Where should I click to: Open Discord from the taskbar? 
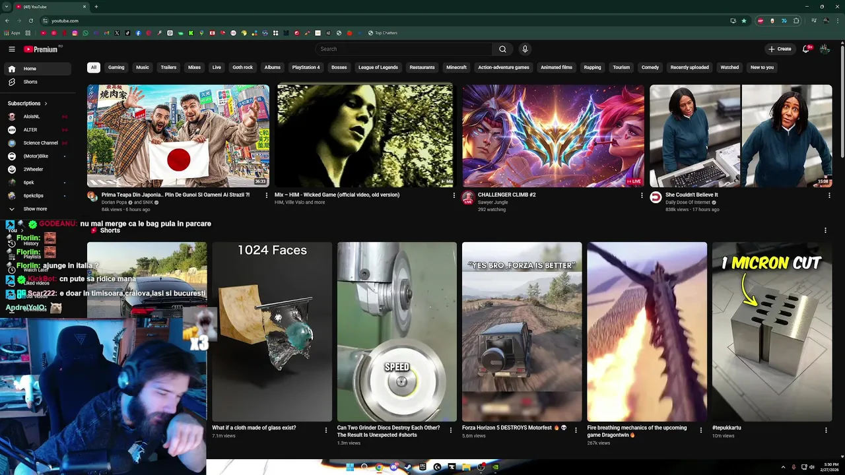[x=393, y=467]
